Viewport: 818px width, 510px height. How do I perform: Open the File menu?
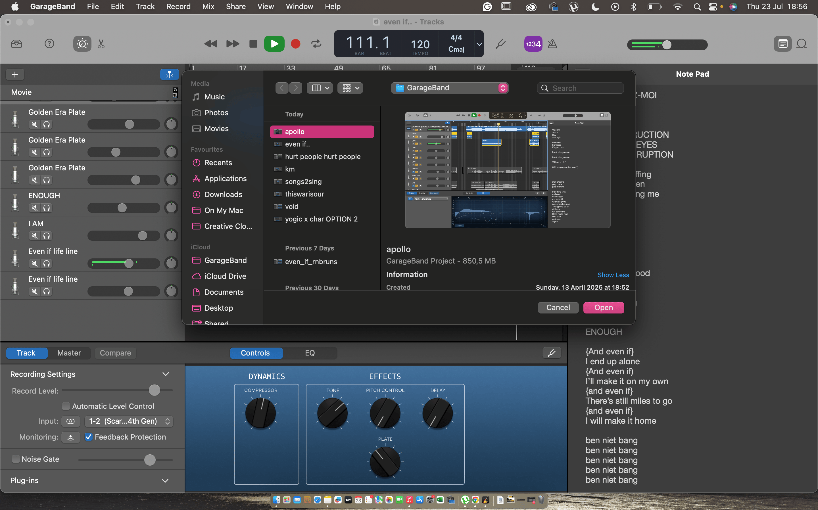pos(93,7)
